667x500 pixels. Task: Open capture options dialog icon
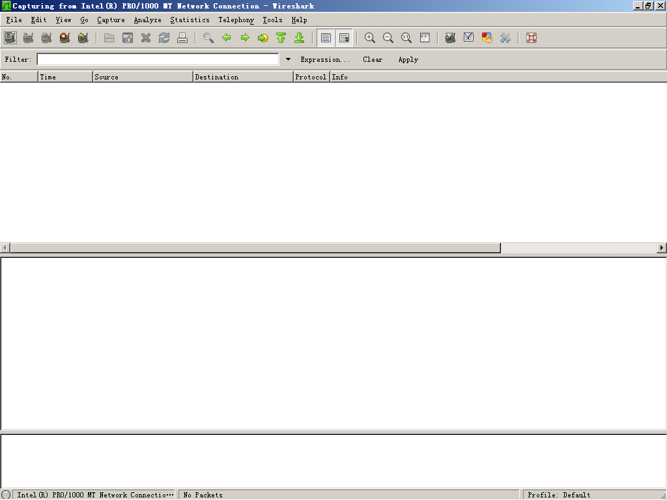[29, 38]
